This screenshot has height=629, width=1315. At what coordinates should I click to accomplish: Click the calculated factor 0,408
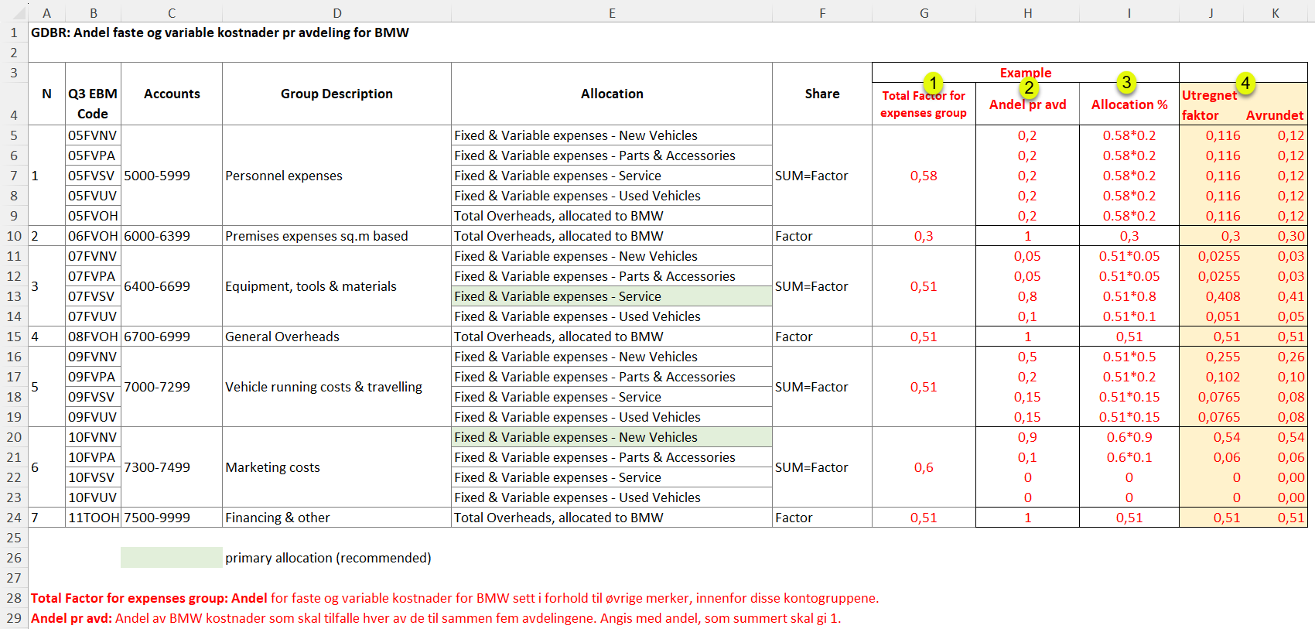(x=1211, y=296)
